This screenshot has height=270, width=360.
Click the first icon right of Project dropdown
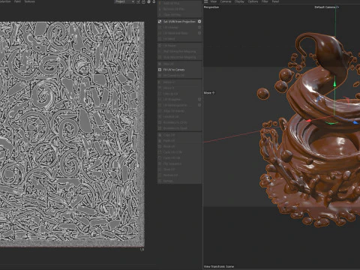[138, 1]
